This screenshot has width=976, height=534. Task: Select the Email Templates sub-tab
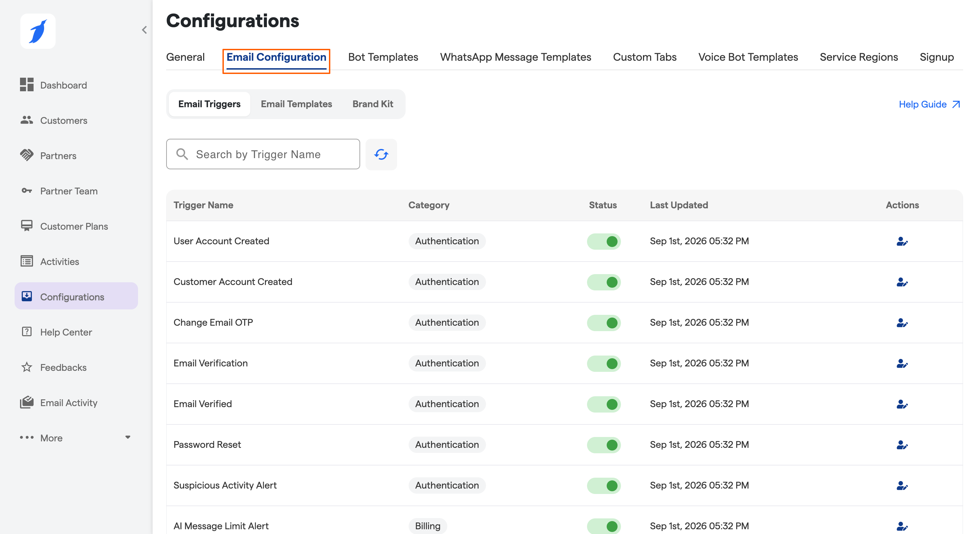click(296, 104)
